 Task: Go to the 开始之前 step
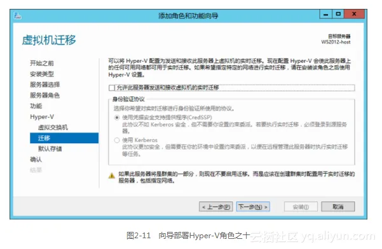click(42, 63)
